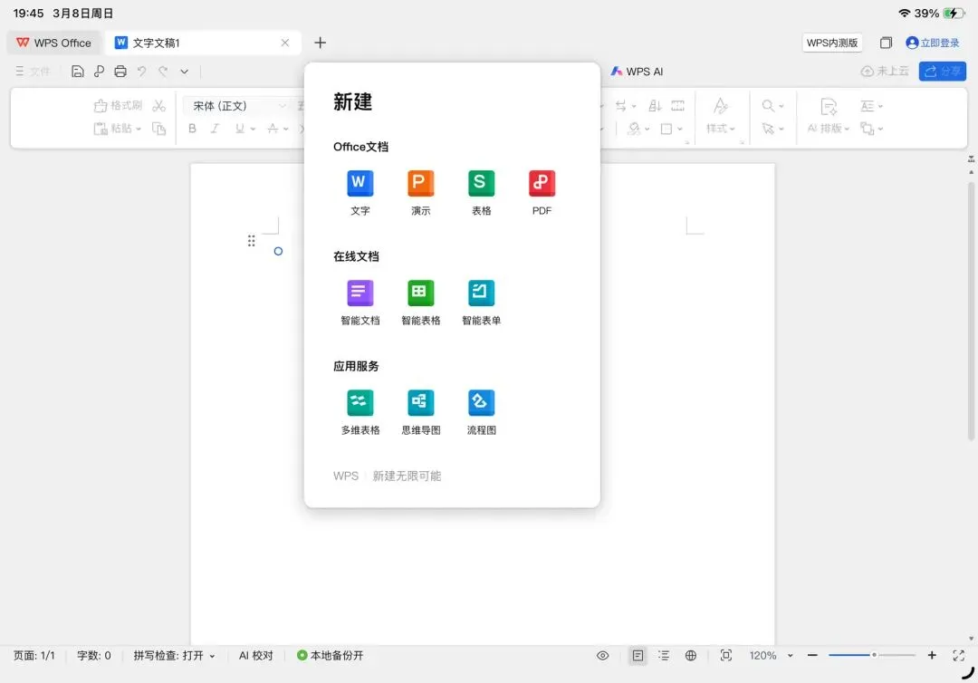Click the Wi-Fi status icon
The height and width of the screenshot is (683, 978).
(x=904, y=13)
